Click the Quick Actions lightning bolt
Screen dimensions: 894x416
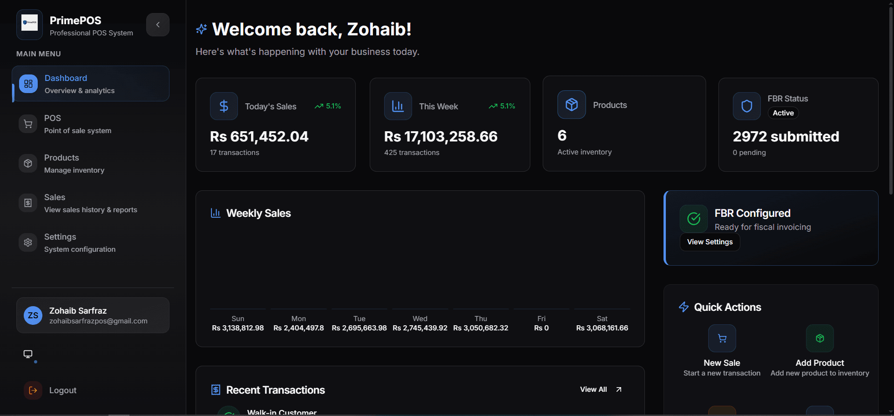pos(684,307)
